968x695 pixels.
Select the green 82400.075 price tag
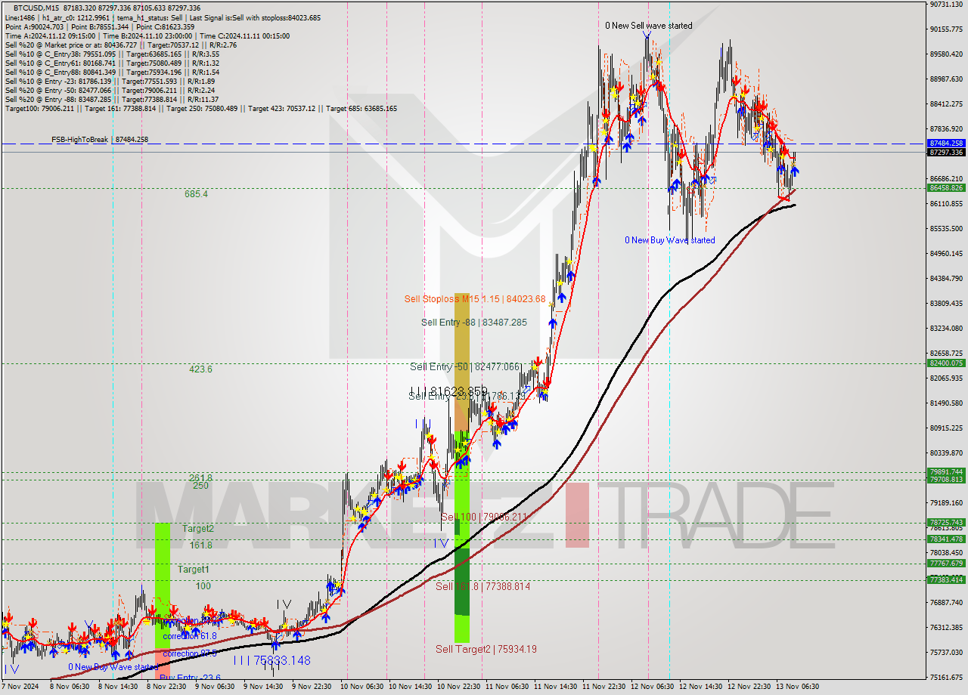click(946, 363)
